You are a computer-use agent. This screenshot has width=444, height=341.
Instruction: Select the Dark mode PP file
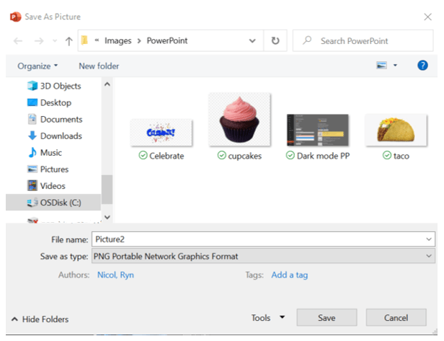[317, 131]
